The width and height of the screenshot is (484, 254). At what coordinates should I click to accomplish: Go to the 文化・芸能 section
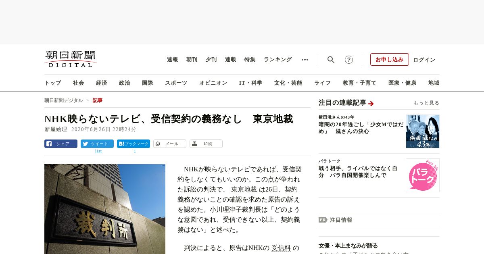[288, 83]
